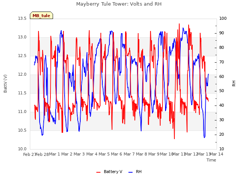Click the 70 tick on RH axis

[x=221, y=62]
